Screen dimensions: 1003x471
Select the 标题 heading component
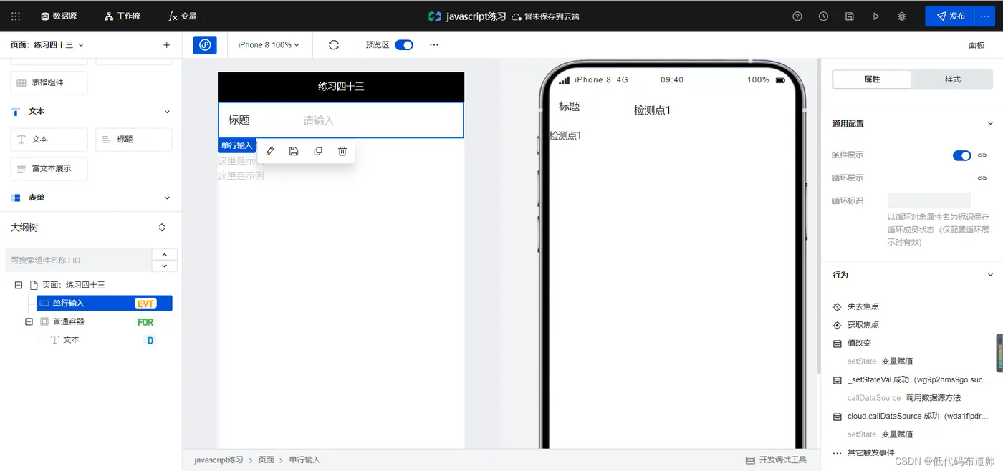pos(134,140)
